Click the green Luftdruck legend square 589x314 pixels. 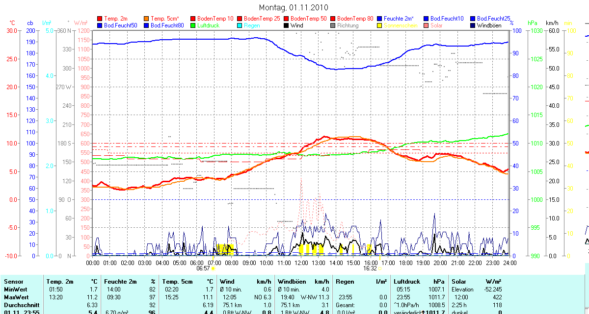pyautogui.click(x=193, y=25)
